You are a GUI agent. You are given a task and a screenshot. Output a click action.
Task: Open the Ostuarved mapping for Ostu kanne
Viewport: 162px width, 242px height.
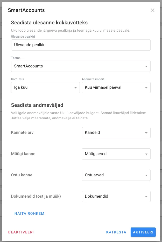pos(116,175)
